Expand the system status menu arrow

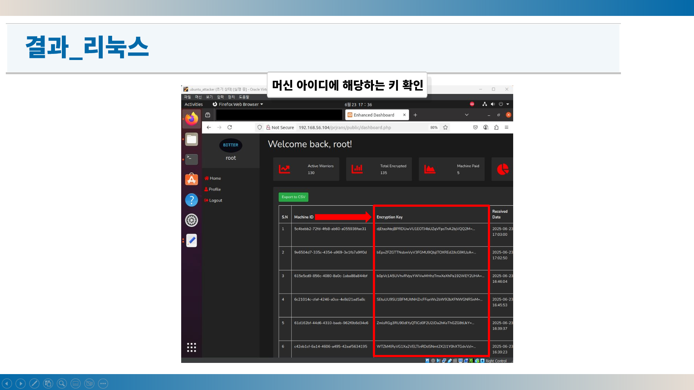[x=508, y=104]
